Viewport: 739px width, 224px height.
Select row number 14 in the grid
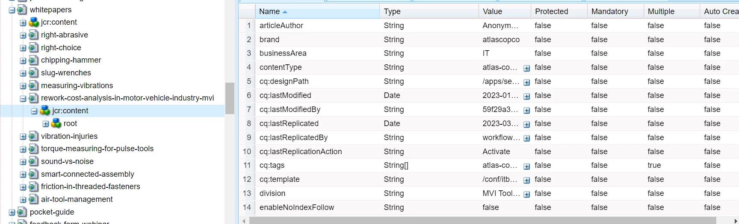pos(247,207)
